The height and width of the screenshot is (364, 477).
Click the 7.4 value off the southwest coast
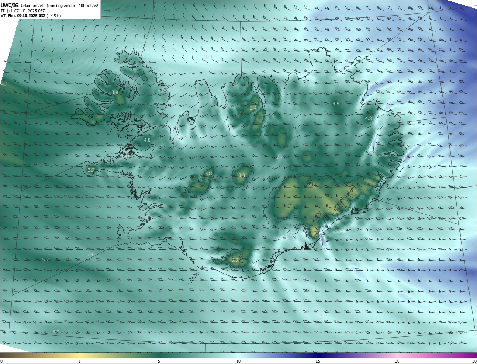coord(90,255)
